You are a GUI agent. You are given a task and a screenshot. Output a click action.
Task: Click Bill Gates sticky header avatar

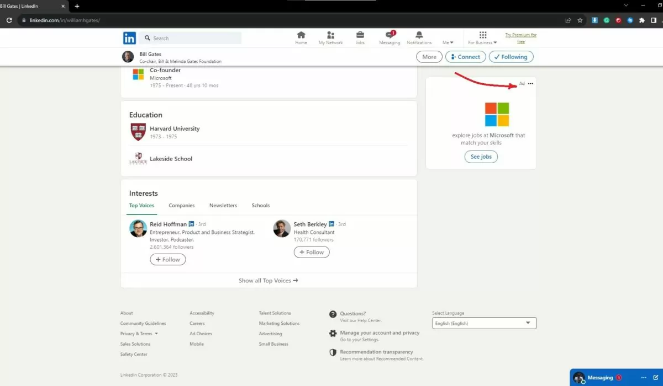click(128, 57)
